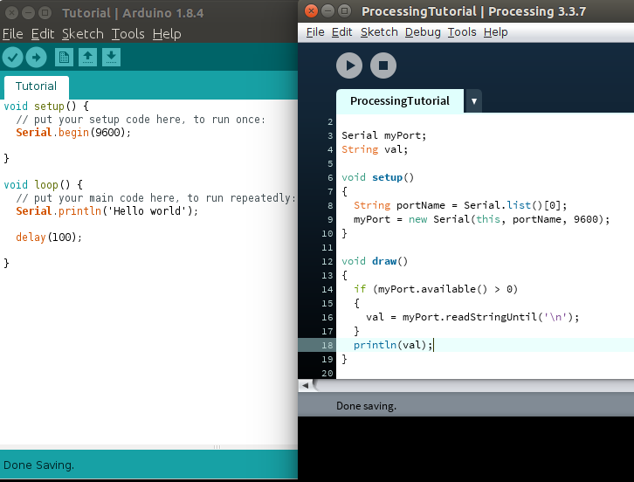Click the 'String val;' line in Processing
Viewport: 634px width, 482px height.
click(x=375, y=149)
